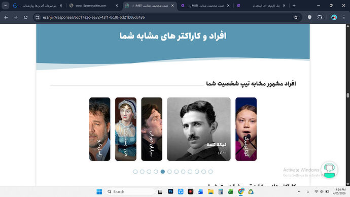
Task: Open the shield extension icon
Action: [x=309, y=17]
